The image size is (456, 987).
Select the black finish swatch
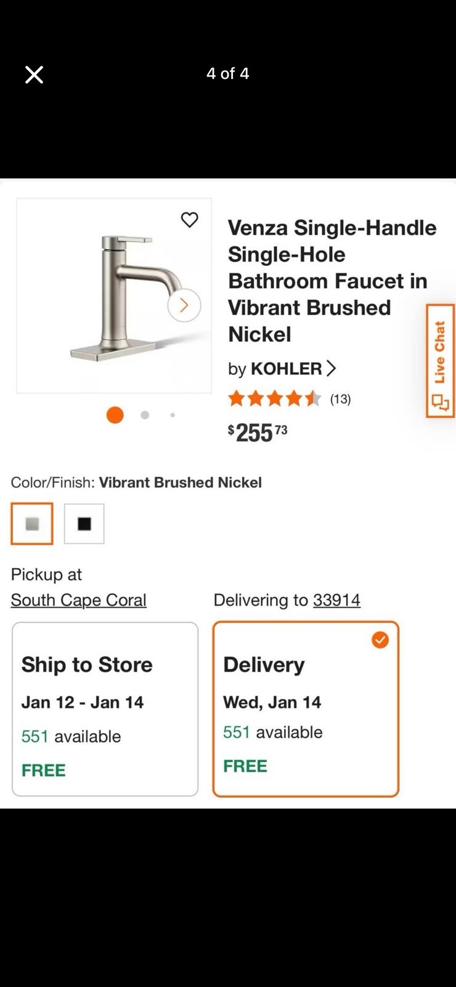[84, 524]
